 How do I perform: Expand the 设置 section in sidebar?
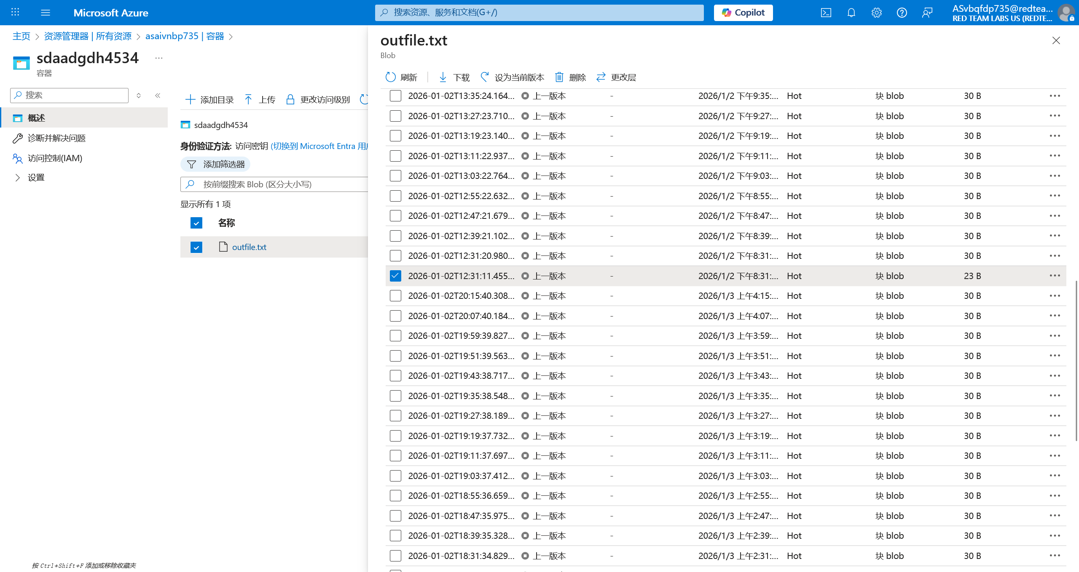(x=18, y=178)
